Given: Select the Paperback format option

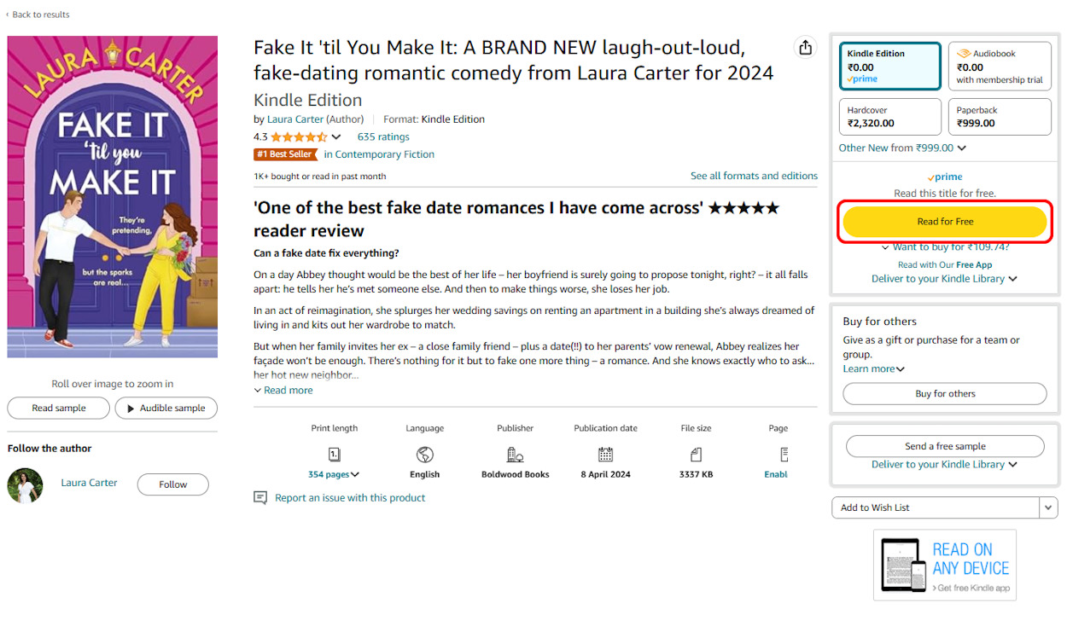Looking at the screenshot, I should tap(1000, 117).
